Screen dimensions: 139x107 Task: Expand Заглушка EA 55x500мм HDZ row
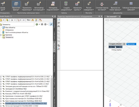(x=1, y=89)
